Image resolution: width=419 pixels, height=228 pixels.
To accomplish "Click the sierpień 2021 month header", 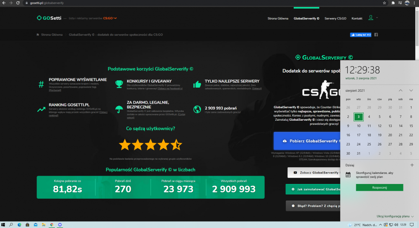I will pyautogui.click(x=355, y=91).
